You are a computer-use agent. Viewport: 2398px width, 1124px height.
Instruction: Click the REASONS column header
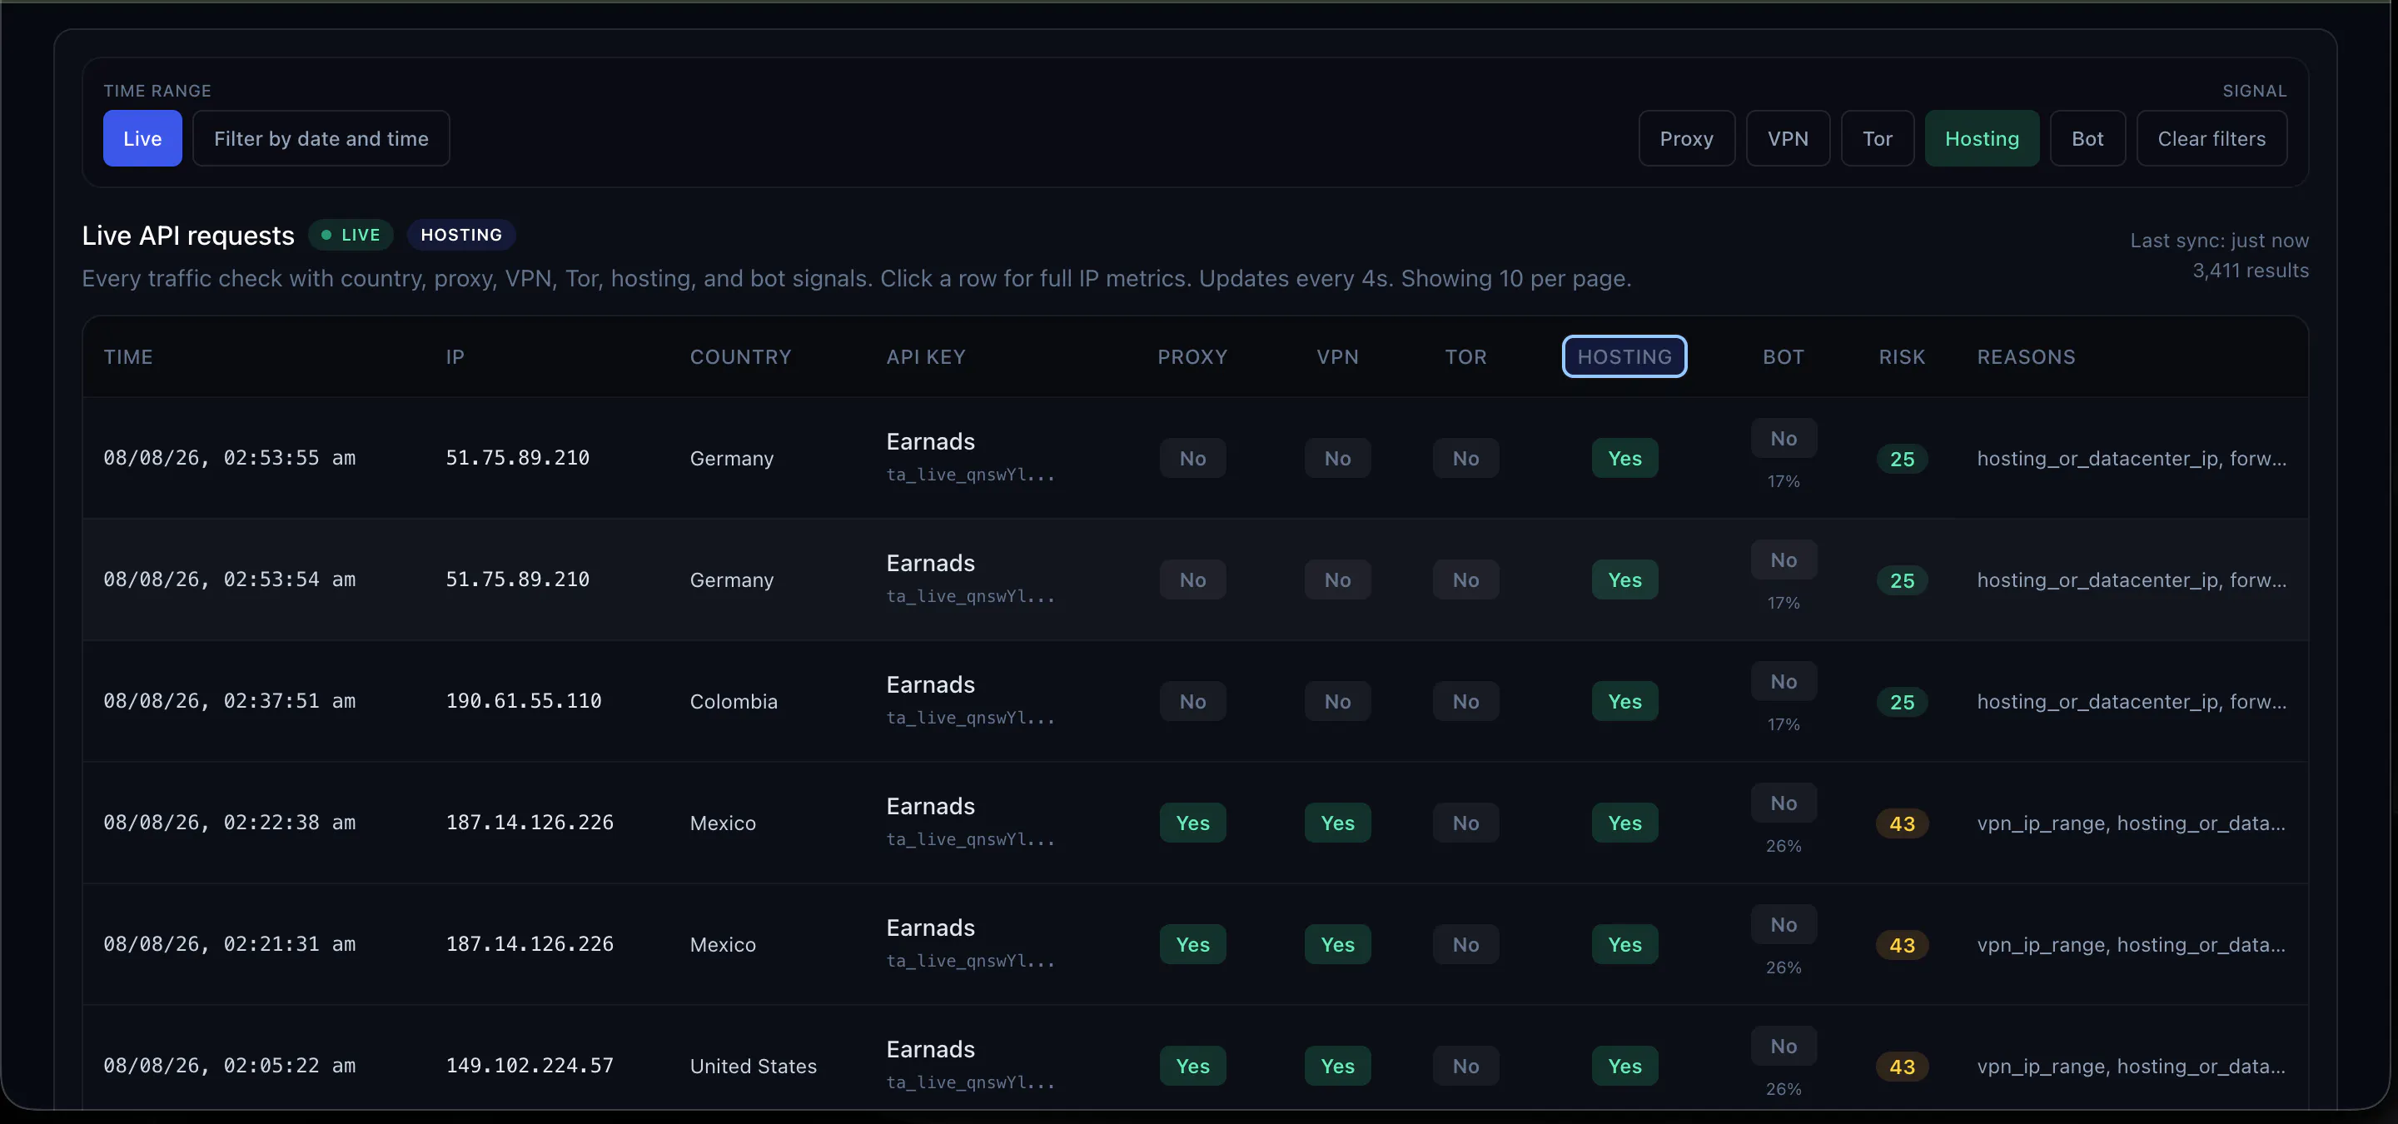2027,357
